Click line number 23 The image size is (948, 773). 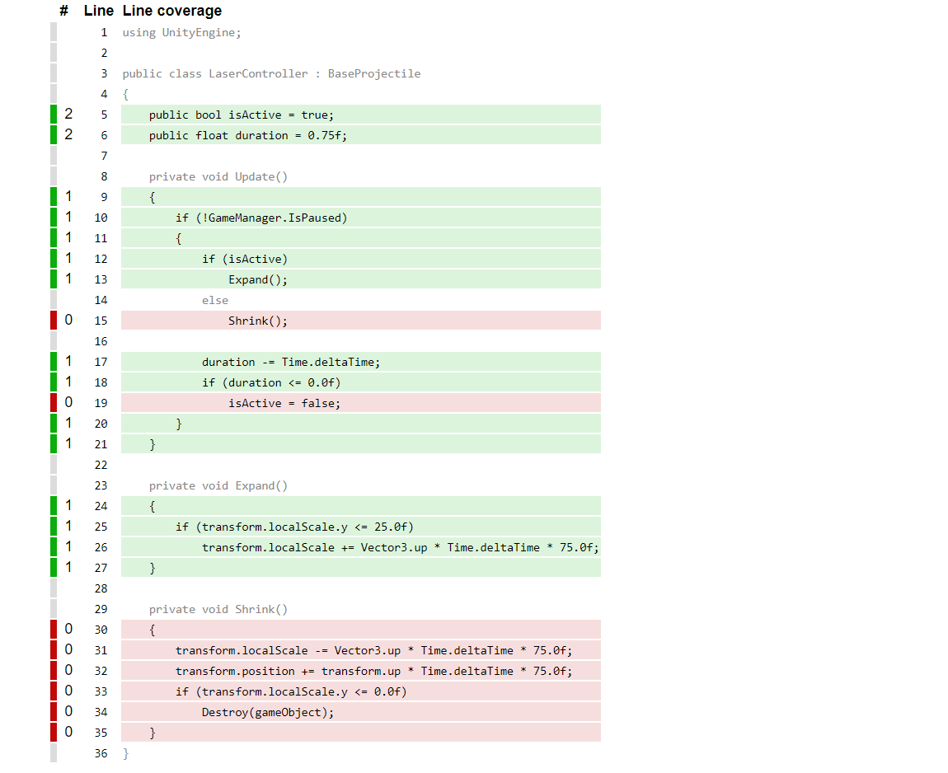101,485
